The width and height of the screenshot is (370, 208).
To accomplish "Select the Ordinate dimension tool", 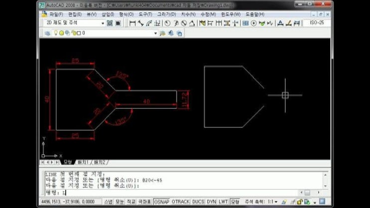I will pos(157,23).
